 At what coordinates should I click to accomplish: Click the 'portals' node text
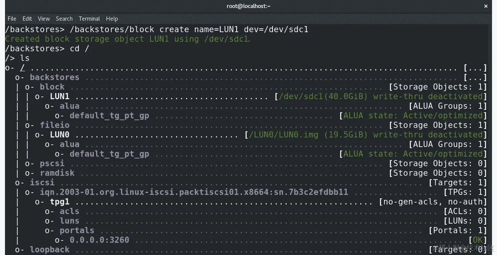(77, 230)
